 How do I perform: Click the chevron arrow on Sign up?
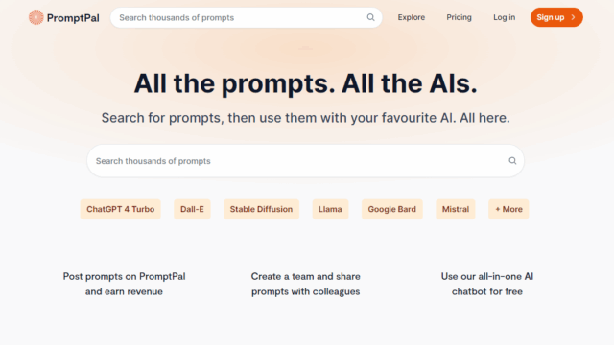(574, 17)
